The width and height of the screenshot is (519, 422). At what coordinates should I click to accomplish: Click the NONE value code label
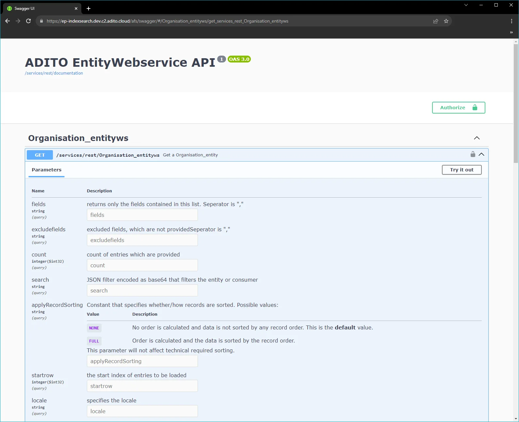94,328
